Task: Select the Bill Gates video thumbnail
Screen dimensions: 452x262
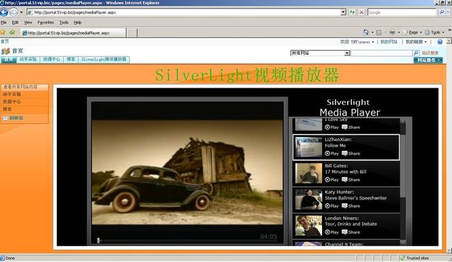Action: (x=309, y=173)
